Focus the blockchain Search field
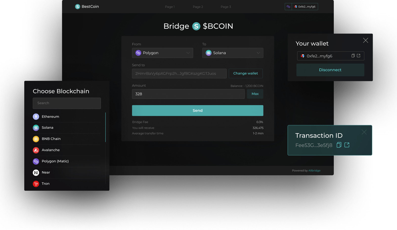 point(67,103)
